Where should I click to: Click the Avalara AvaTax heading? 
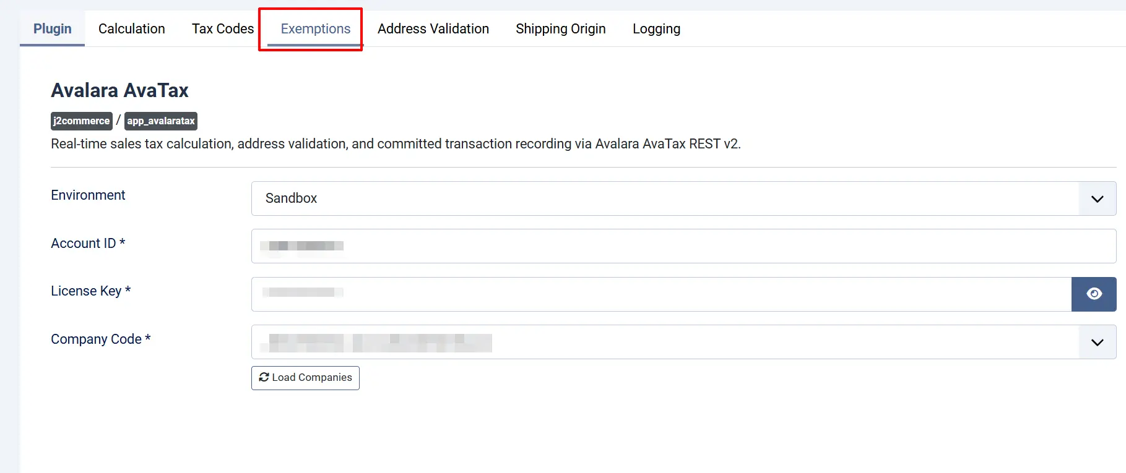(x=119, y=90)
